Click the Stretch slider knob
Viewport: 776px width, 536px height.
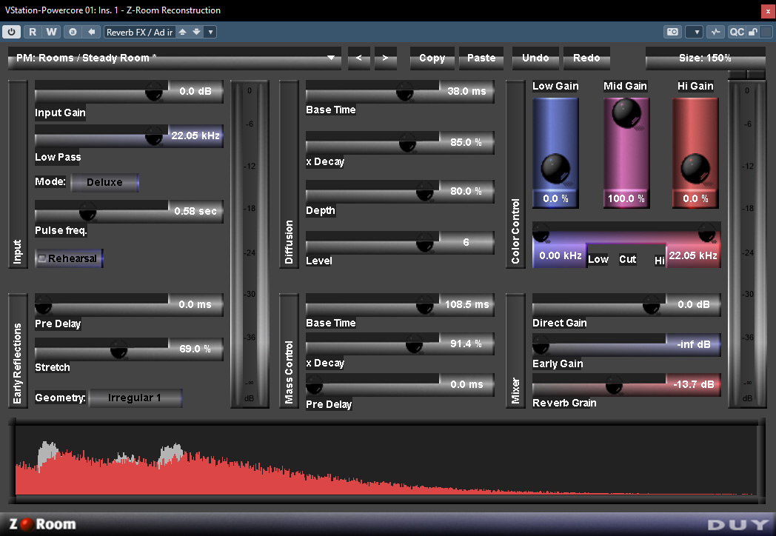coord(118,349)
